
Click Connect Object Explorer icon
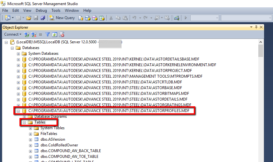(x=27, y=35)
